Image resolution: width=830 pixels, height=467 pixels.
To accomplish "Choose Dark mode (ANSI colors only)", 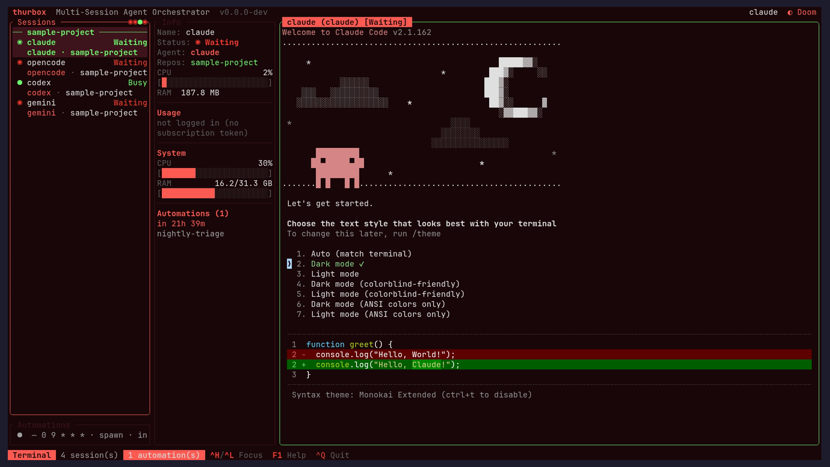I will [371, 304].
